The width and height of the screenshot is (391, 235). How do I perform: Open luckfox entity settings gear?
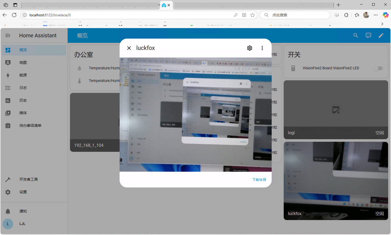click(x=250, y=48)
